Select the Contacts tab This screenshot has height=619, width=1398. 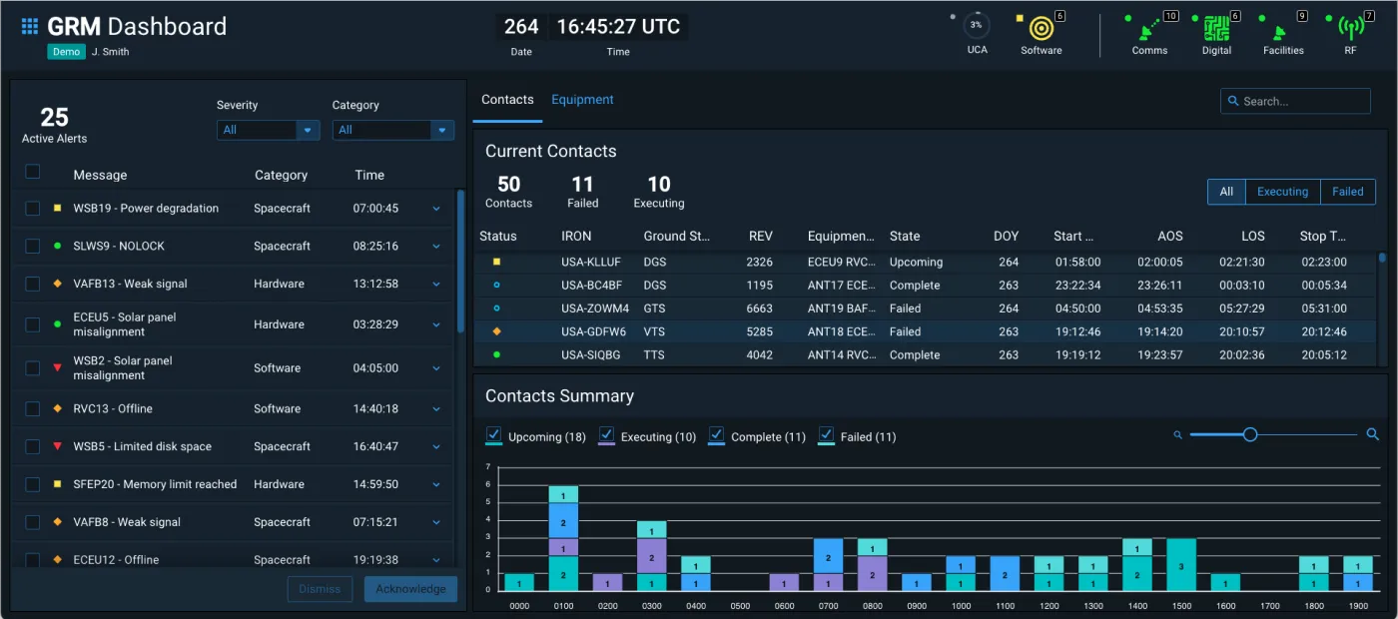[506, 100]
